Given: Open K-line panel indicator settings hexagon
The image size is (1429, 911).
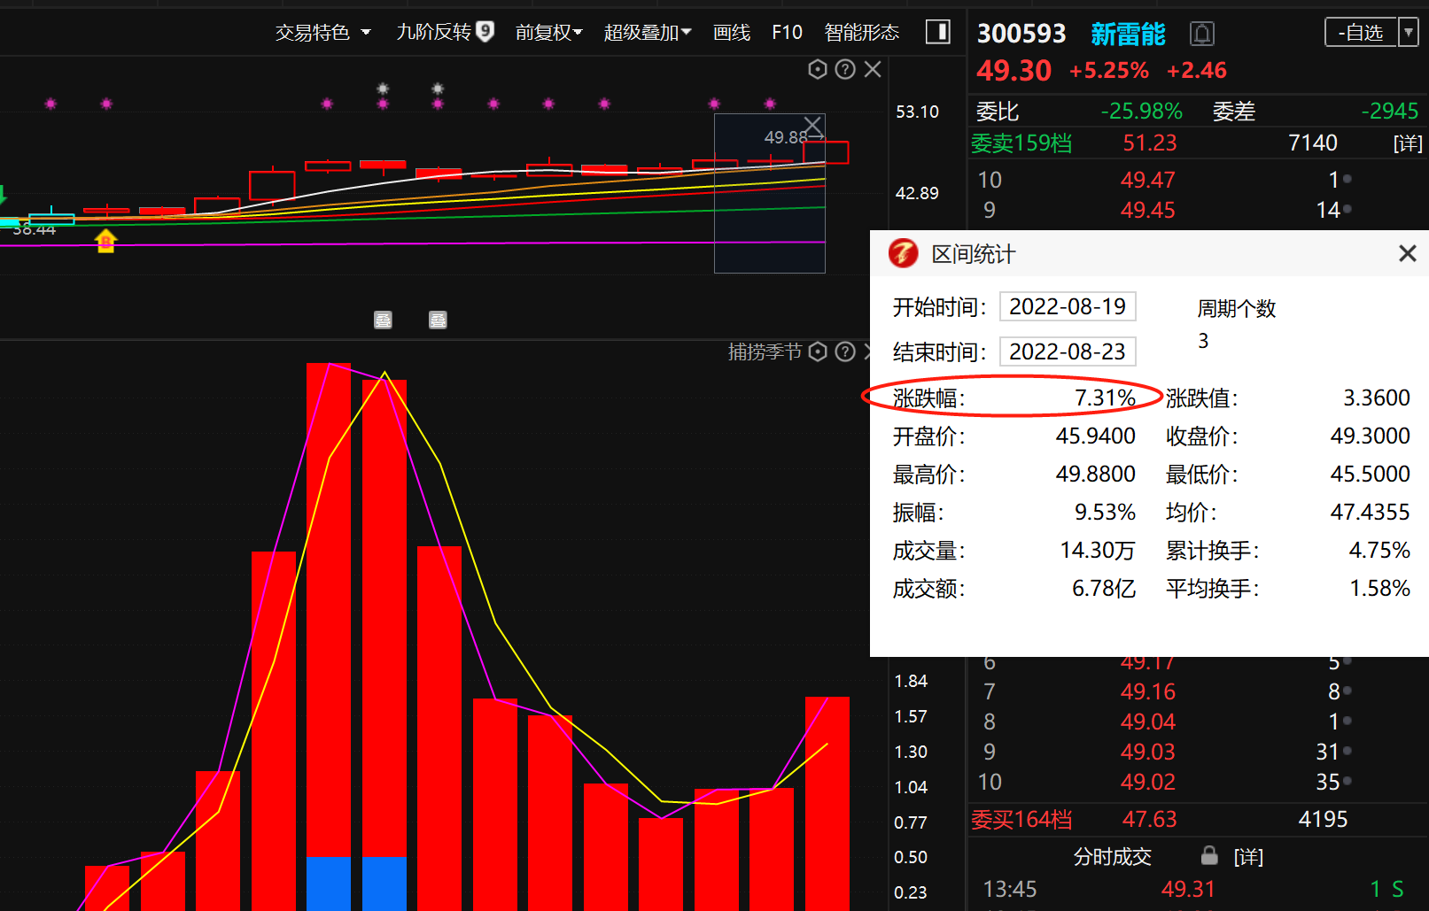Looking at the screenshot, I should [818, 69].
